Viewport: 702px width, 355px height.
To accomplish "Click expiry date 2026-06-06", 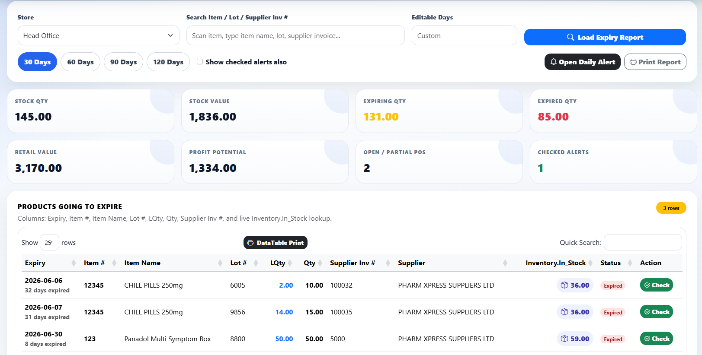I will pyautogui.click(x=44, y=281).
